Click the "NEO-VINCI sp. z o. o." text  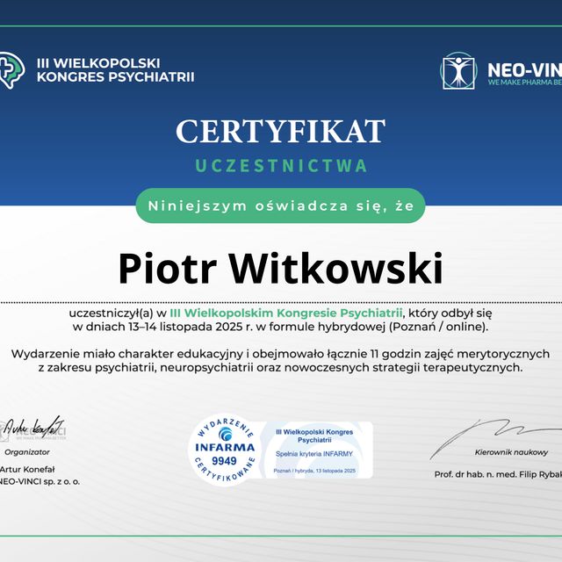(x=40, y=482)
